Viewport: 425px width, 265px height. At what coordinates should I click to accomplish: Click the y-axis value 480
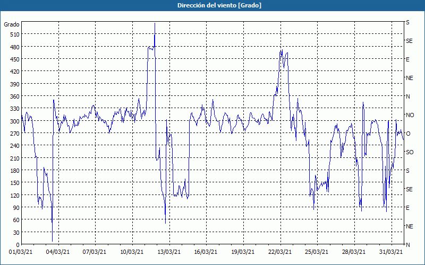14,47
